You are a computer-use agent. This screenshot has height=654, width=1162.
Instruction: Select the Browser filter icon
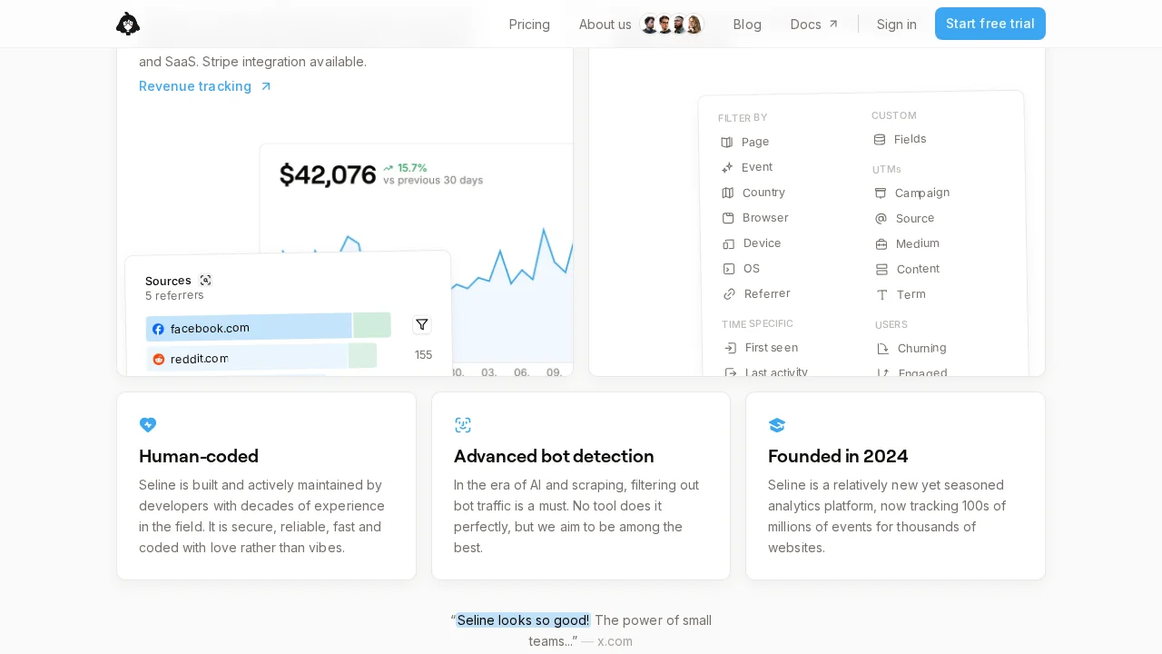[727, 218]
